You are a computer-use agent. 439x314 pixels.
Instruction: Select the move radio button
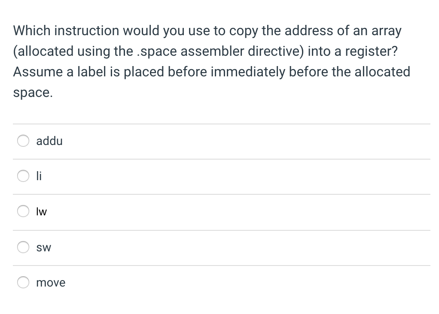[x=23, y=282]
